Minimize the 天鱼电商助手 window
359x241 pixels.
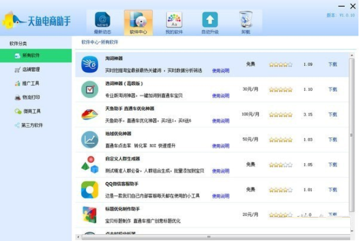tap(341, 6)
